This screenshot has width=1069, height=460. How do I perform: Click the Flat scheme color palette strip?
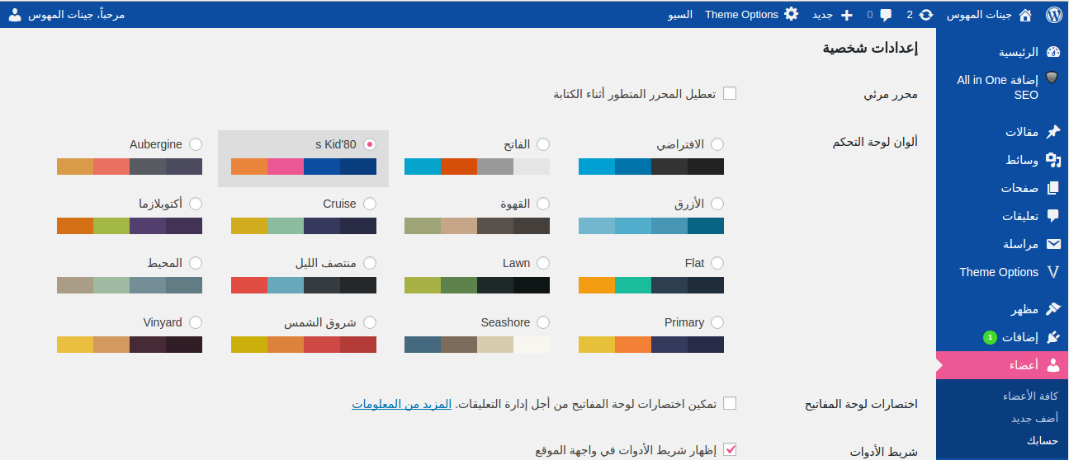click(x=651, y=285)
